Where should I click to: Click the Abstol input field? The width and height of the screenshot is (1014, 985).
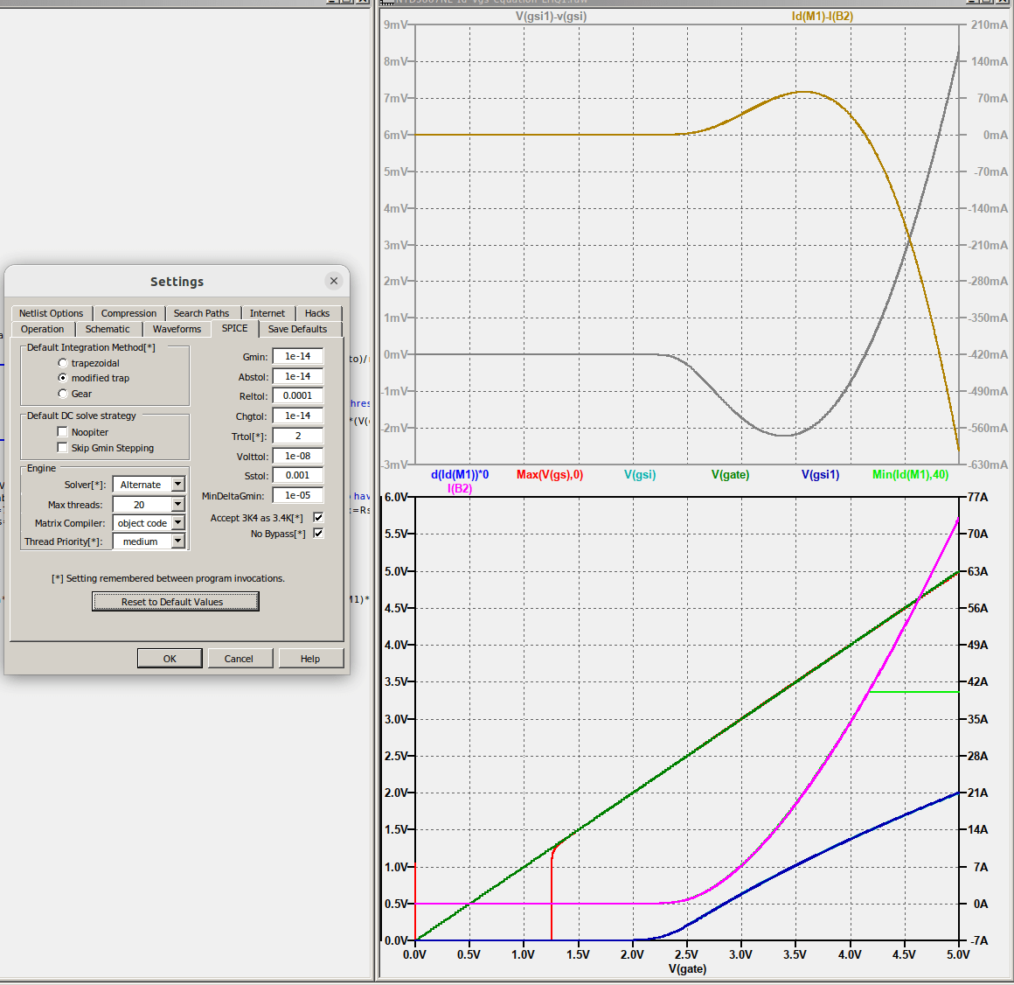pos(297,376)
